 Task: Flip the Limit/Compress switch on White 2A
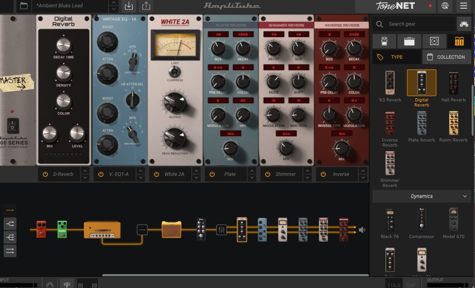(175, 71)
